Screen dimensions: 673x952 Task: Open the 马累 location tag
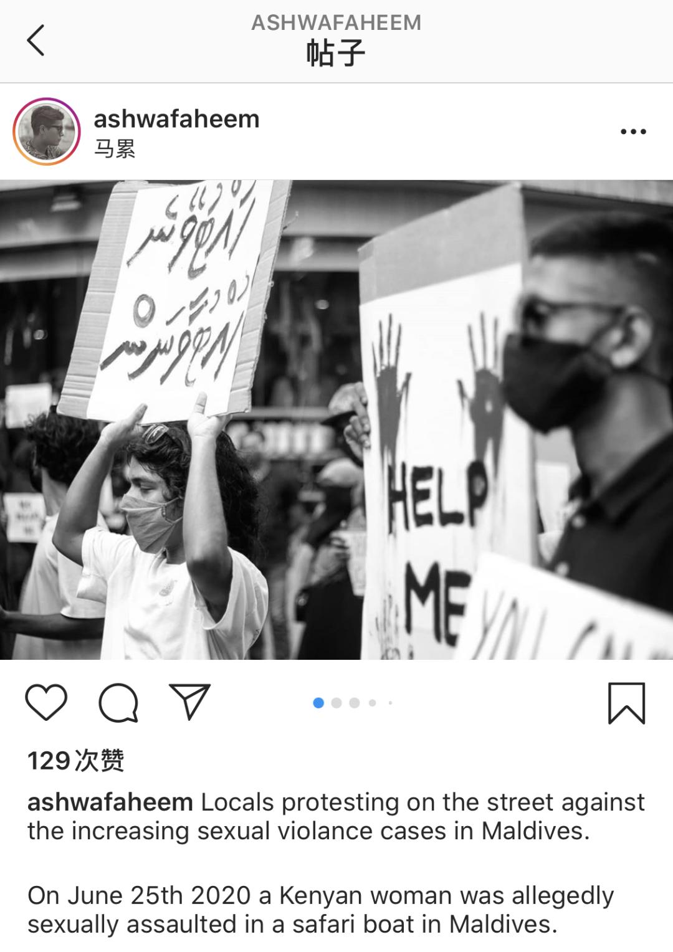tap(115, 149)
